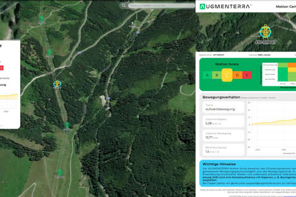Click the object number value in the report

[219, 55]
